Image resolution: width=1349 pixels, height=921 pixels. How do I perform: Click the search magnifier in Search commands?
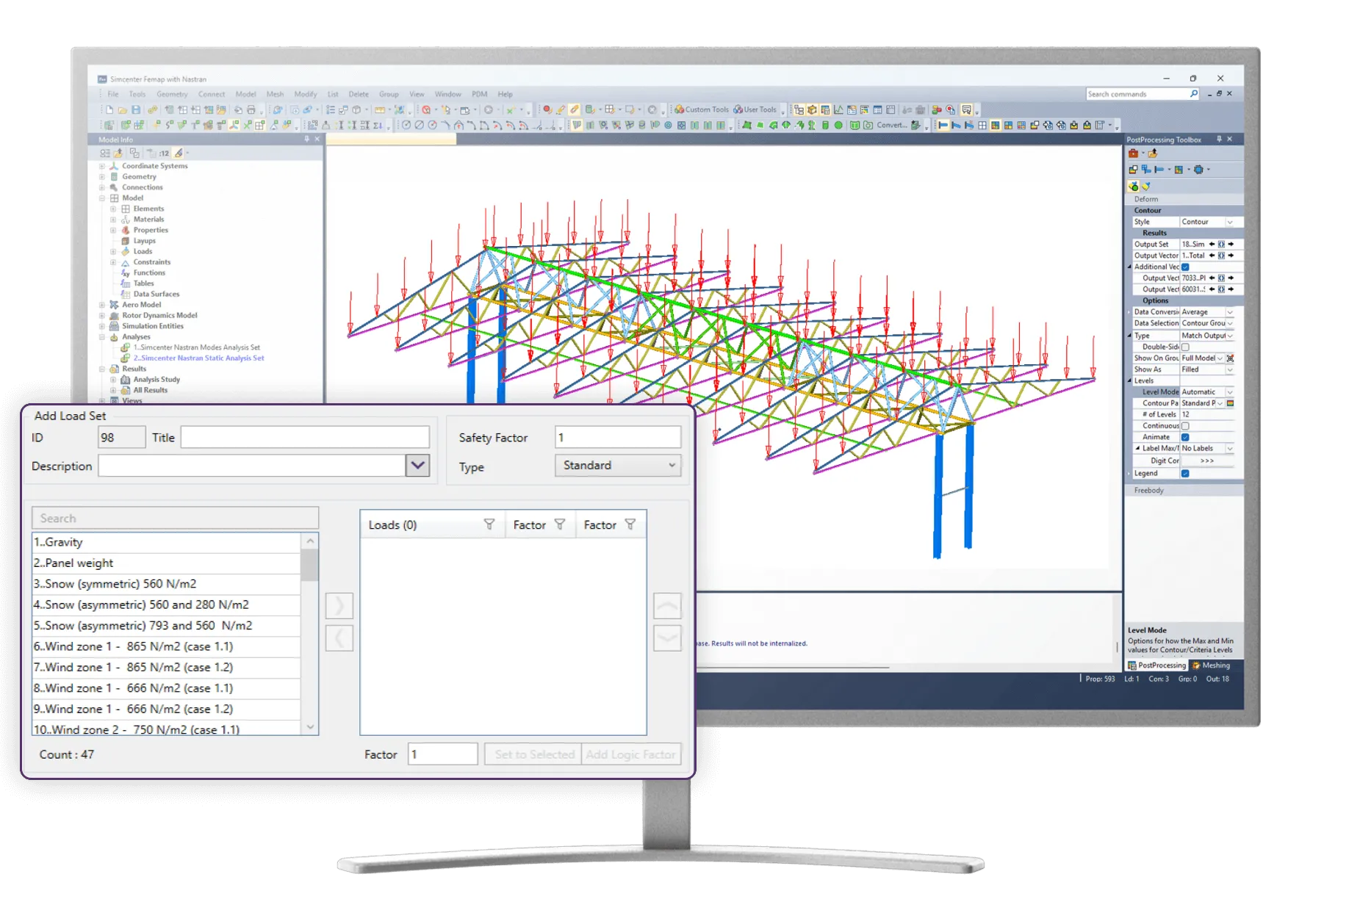[1193, 94]
